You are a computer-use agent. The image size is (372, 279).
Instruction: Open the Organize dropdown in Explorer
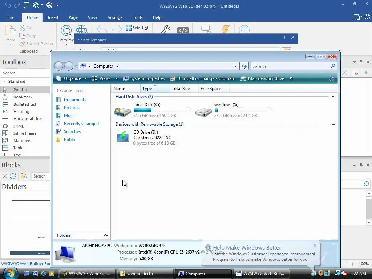[x=71, y=78]
